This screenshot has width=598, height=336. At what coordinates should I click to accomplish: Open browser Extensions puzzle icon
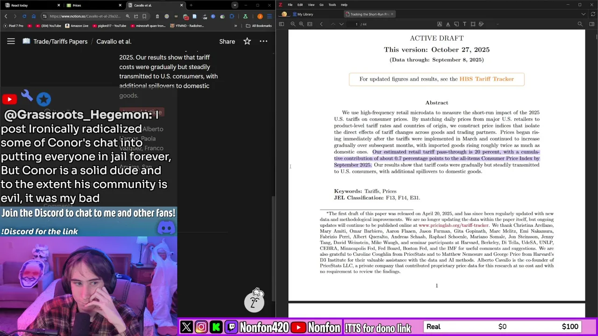click(x=232, y=16)
